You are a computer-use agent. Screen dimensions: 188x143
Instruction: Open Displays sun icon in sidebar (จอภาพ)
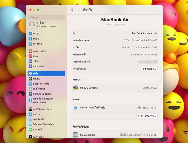point(30,114)
